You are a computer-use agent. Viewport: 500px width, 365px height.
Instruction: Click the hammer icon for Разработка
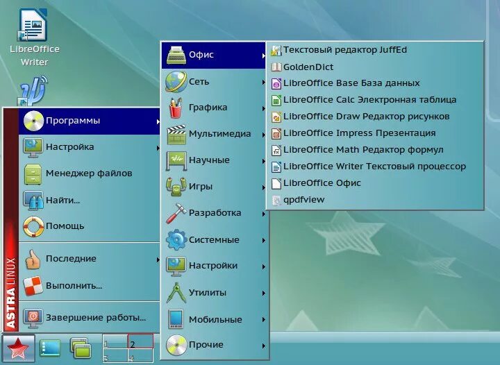pyautogui.click(x=176, y=214)
